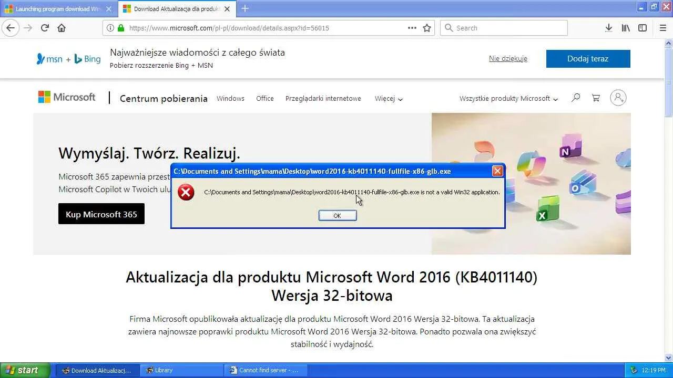Click Najważniejsze wiadomości z całego świata text
This screenshot has height=378, width=673.
click(197, 52)
